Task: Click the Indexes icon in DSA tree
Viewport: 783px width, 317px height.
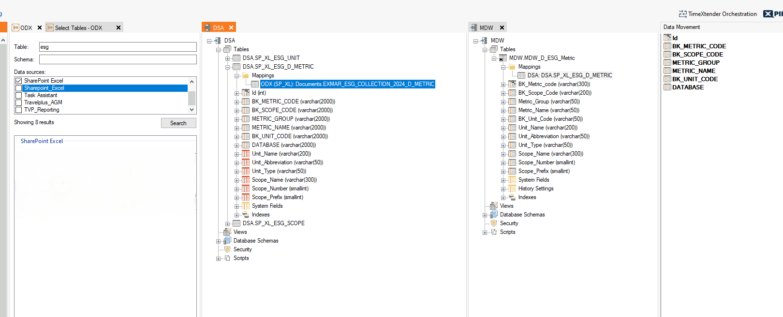Action: click(246, 215)
